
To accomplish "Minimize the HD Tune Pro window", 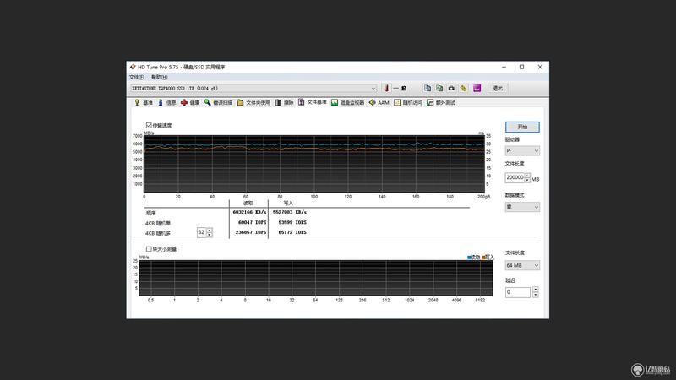I will coord(504,67).
